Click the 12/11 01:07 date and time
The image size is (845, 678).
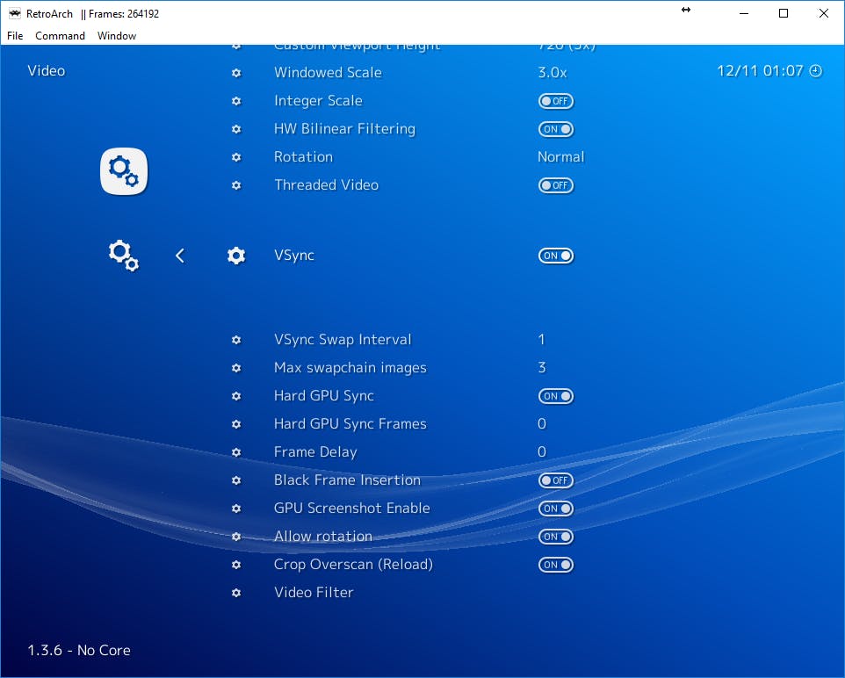[760, 70]
